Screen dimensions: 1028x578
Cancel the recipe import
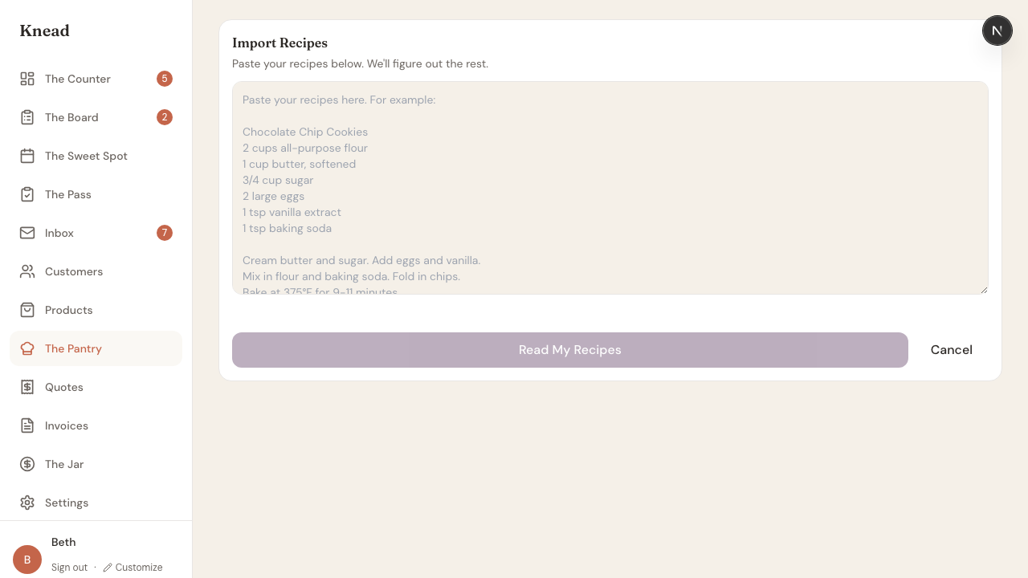pyautogui.click(x=951, y=350)
